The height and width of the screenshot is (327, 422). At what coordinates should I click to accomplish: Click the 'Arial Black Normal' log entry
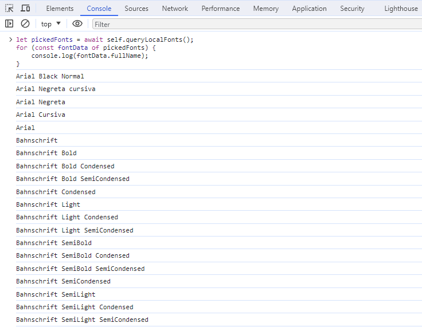click(50, 76)
